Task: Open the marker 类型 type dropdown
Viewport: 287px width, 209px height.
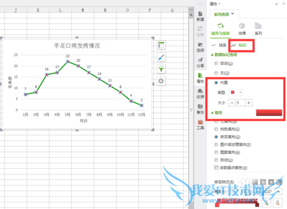Action: point(236,92)
